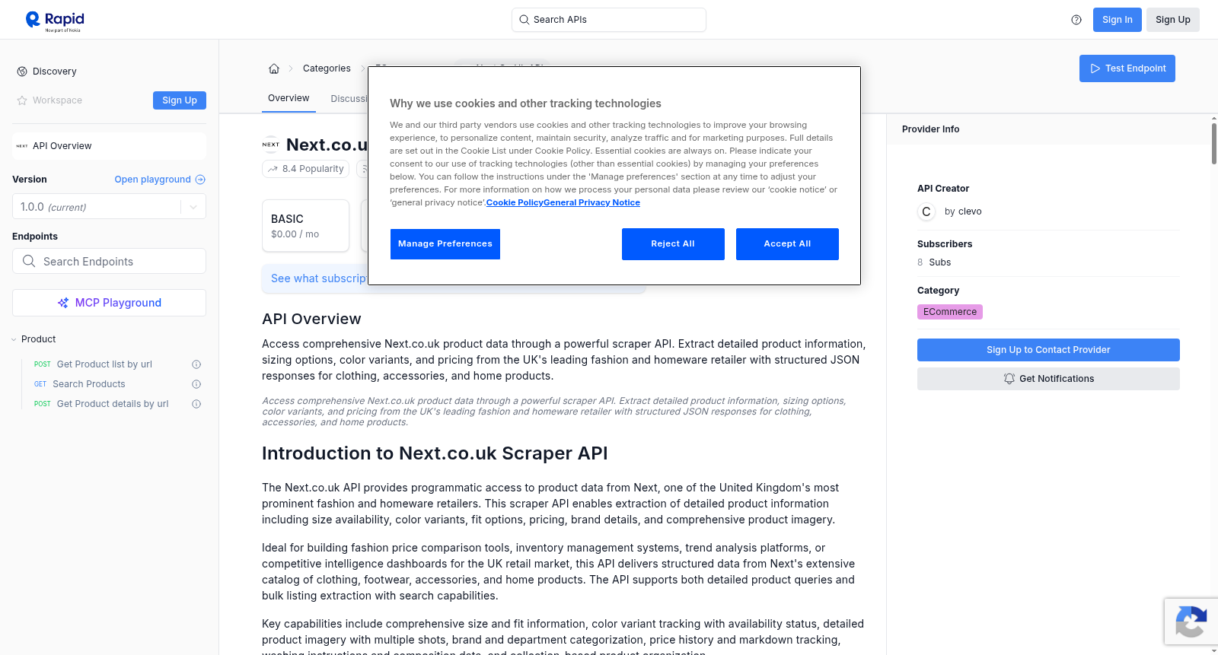The image size is (1218, 655).
Task: Click info icon beside Search Products
Action: (196, 384)
